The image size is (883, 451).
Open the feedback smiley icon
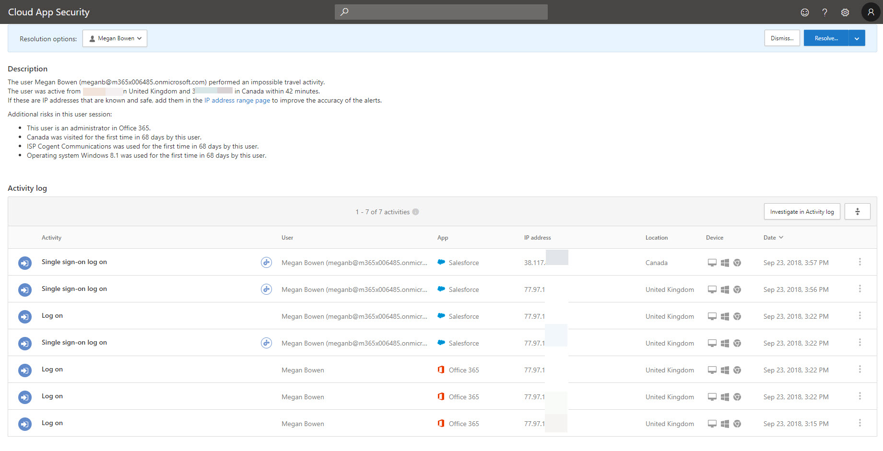tap(805, 12)
